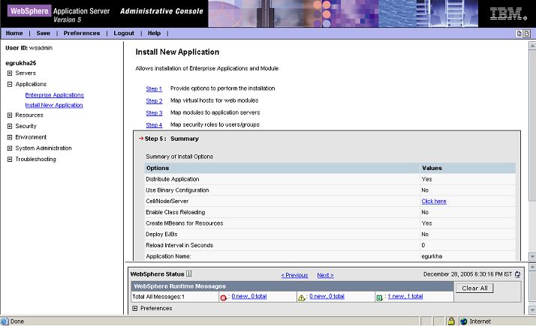The image size is (536, 326).
Task: Click the Previous link in WebSphere Status
Action: point(294,275)
